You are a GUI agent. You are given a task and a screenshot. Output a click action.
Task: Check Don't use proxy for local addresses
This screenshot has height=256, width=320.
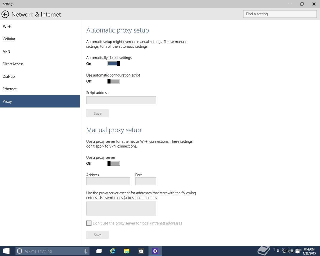click(x=89, y=223)
